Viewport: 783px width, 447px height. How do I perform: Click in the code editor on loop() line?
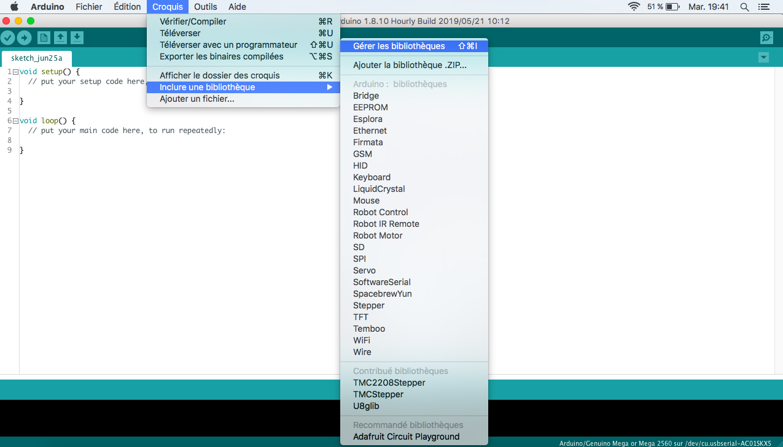click(x=48, y=121)
